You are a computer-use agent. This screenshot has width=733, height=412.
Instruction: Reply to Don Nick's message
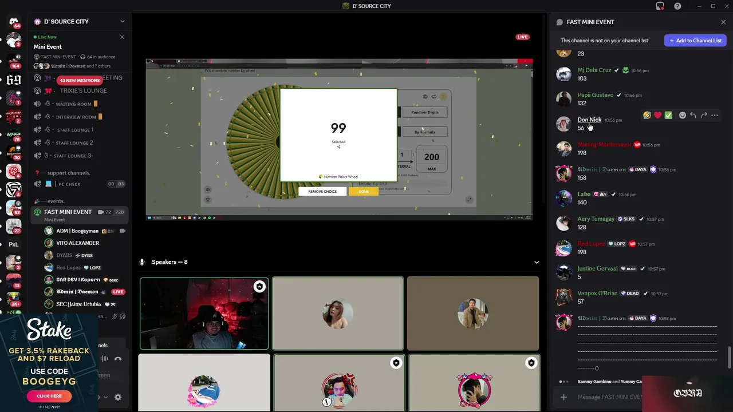pyautogui.click(x=693, y=116)
